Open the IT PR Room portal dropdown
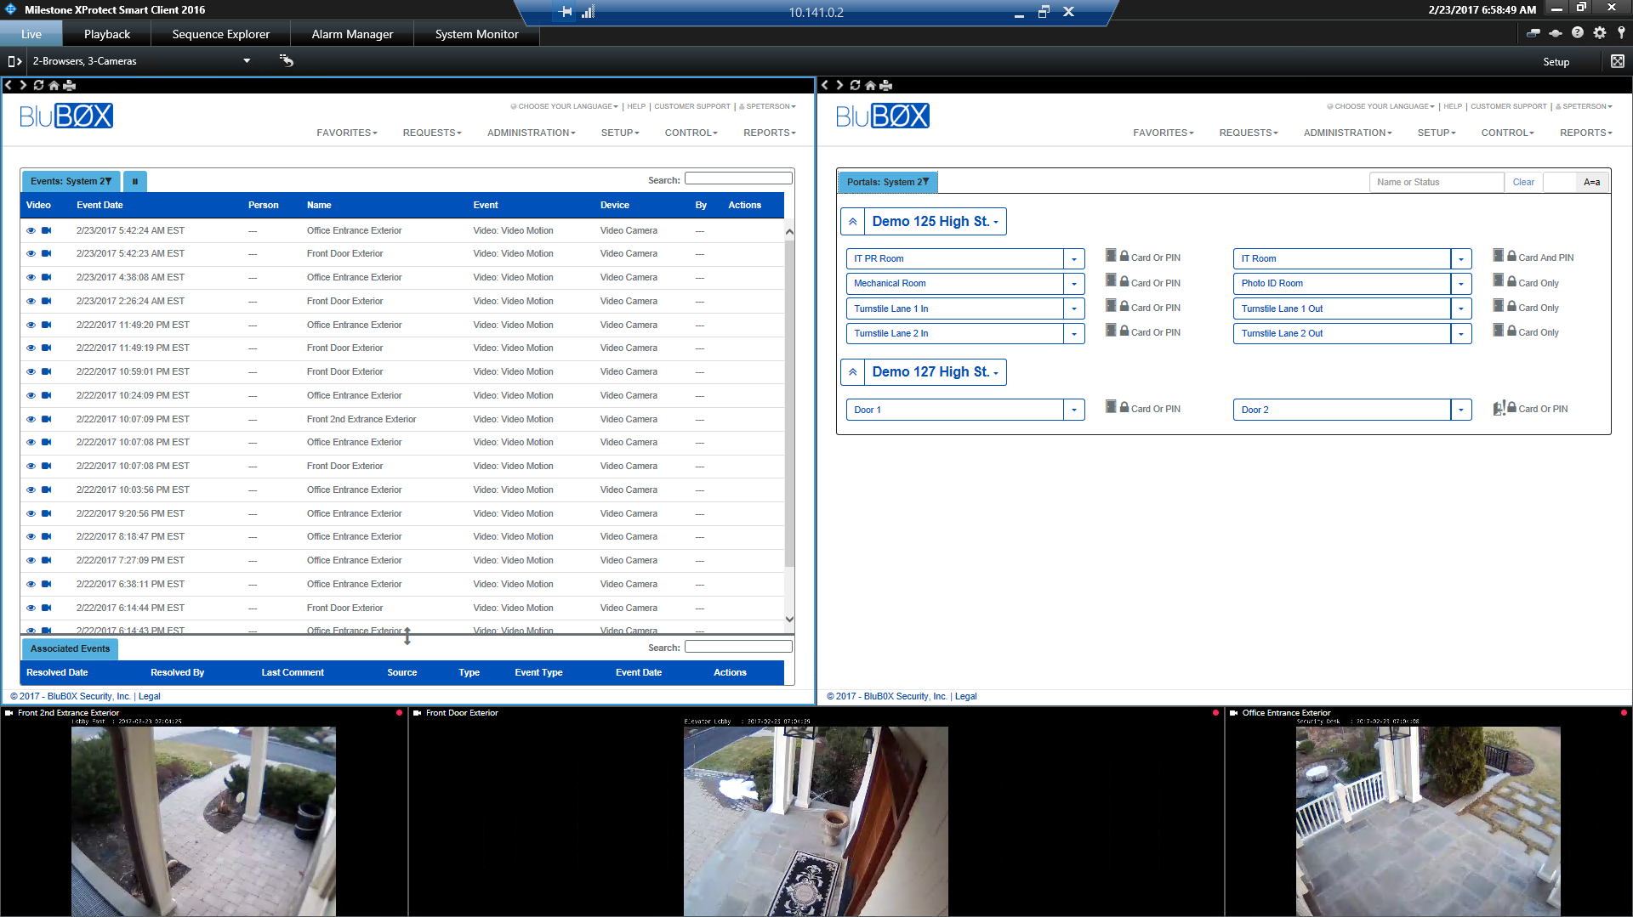Screen dimensions: 1633x917 pyautogui.click(x=1074, y=258)
